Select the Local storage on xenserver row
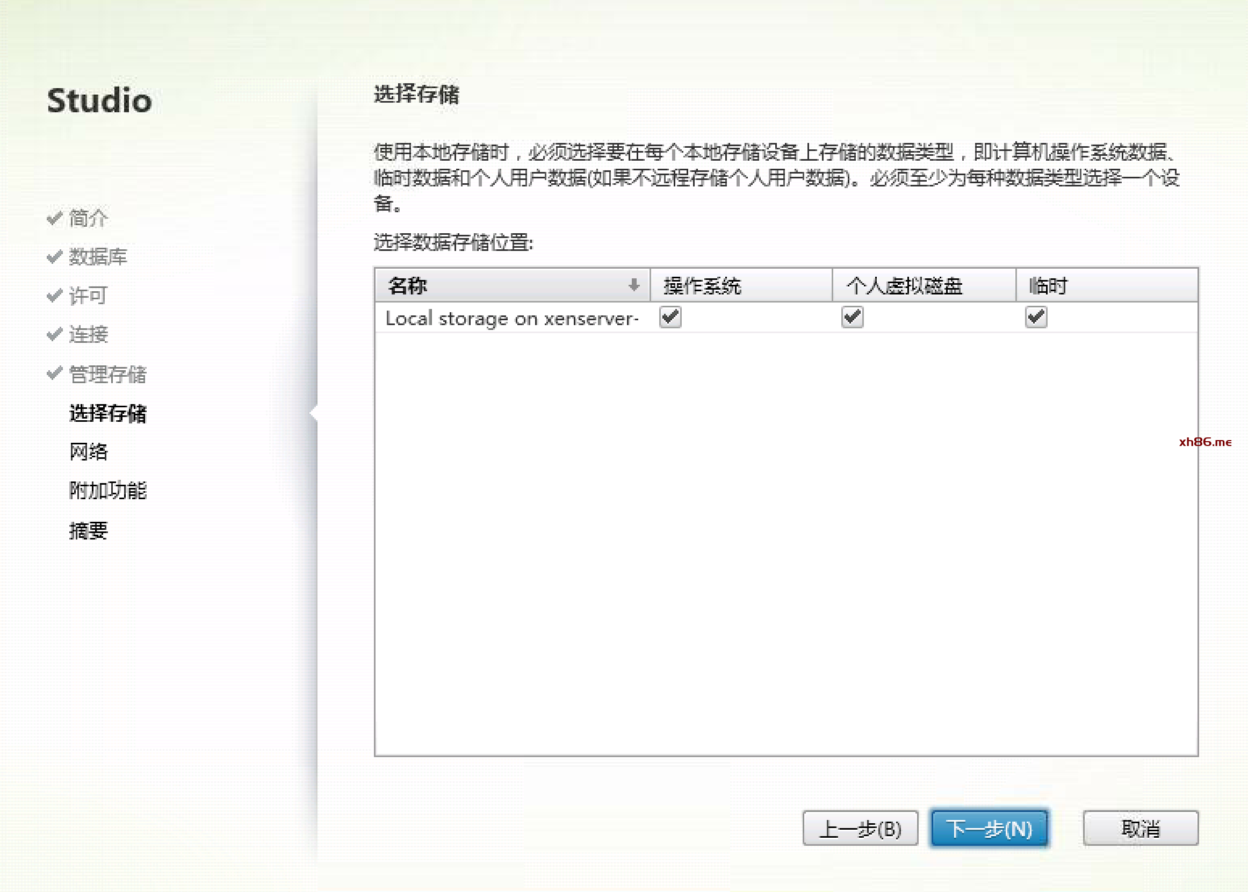Image resolution: width=1248 pixels, height=892 pixels. [512, 319]
